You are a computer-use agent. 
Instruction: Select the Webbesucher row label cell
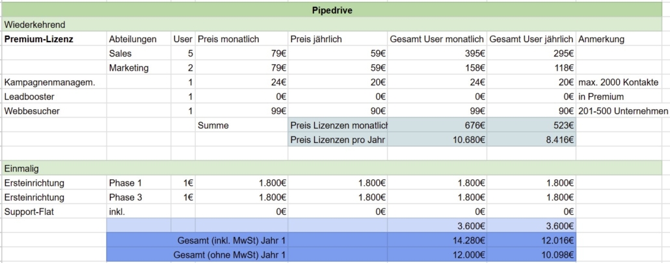tap(32, 111)
